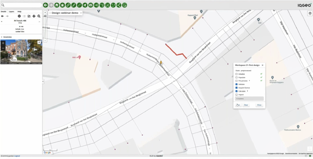Clear the selection with the X circle icon

pos(19,16)
